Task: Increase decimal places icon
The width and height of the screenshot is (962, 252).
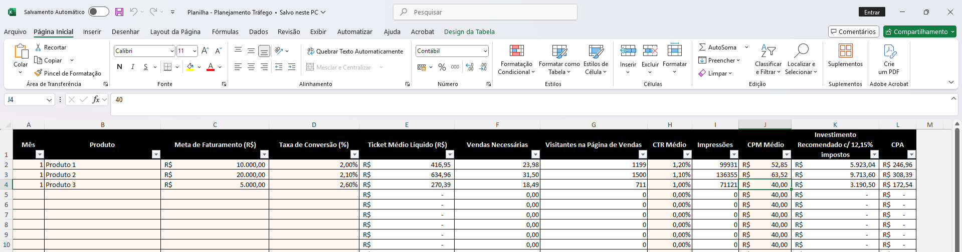Action: pos(470,67)
